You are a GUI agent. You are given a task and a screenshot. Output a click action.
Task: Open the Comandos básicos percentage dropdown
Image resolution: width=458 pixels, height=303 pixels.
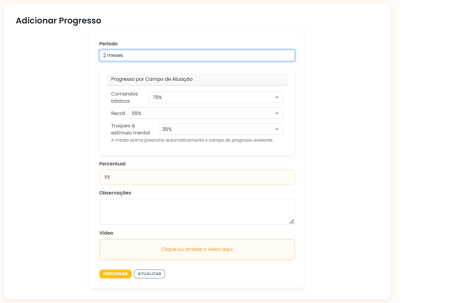(x=215, y=97)
